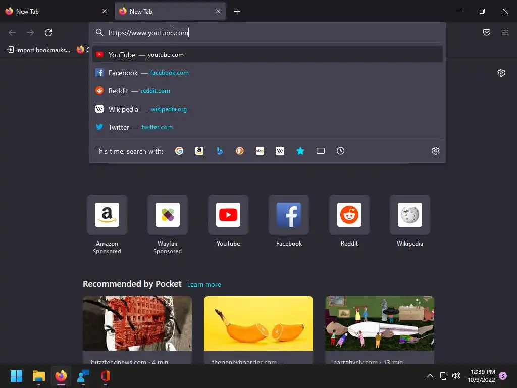Open volume control in system tray
517x388 pixels.
point(456,376)
